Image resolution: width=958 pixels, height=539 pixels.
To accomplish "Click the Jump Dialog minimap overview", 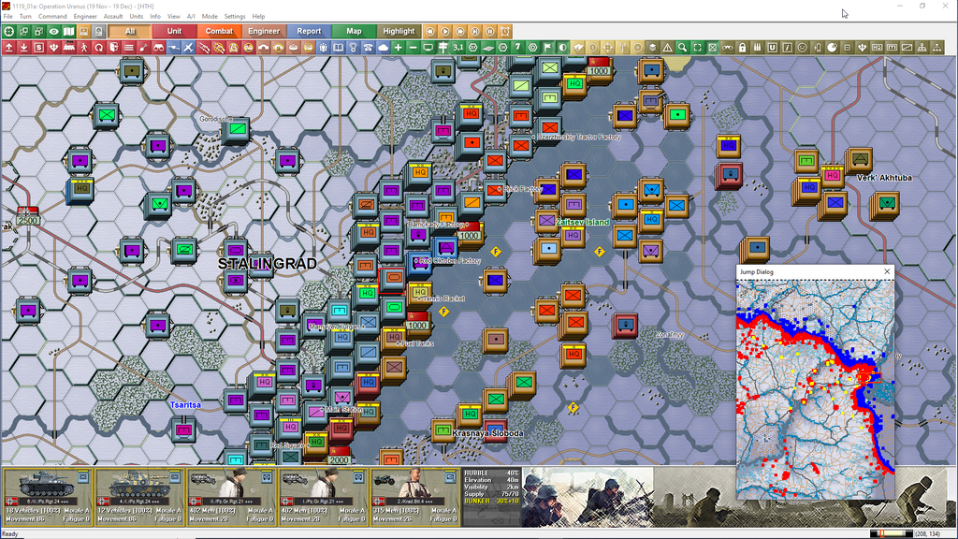I will point(816,390).
